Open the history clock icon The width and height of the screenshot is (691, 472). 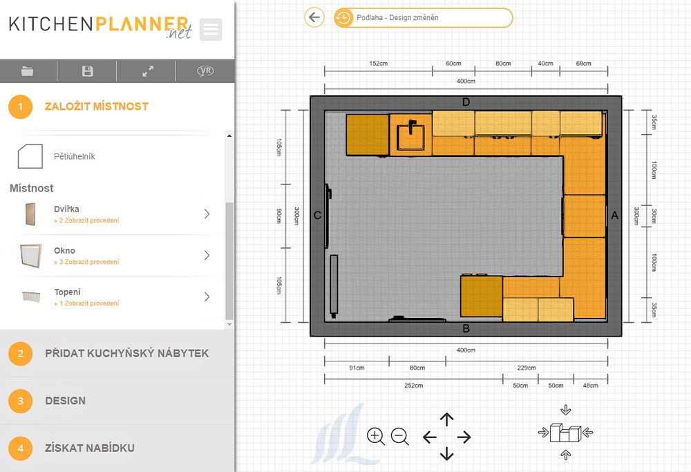tap(343, 18)
